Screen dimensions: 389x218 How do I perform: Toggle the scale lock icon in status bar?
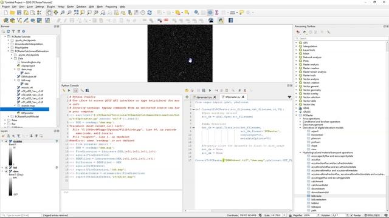[290, 216]
